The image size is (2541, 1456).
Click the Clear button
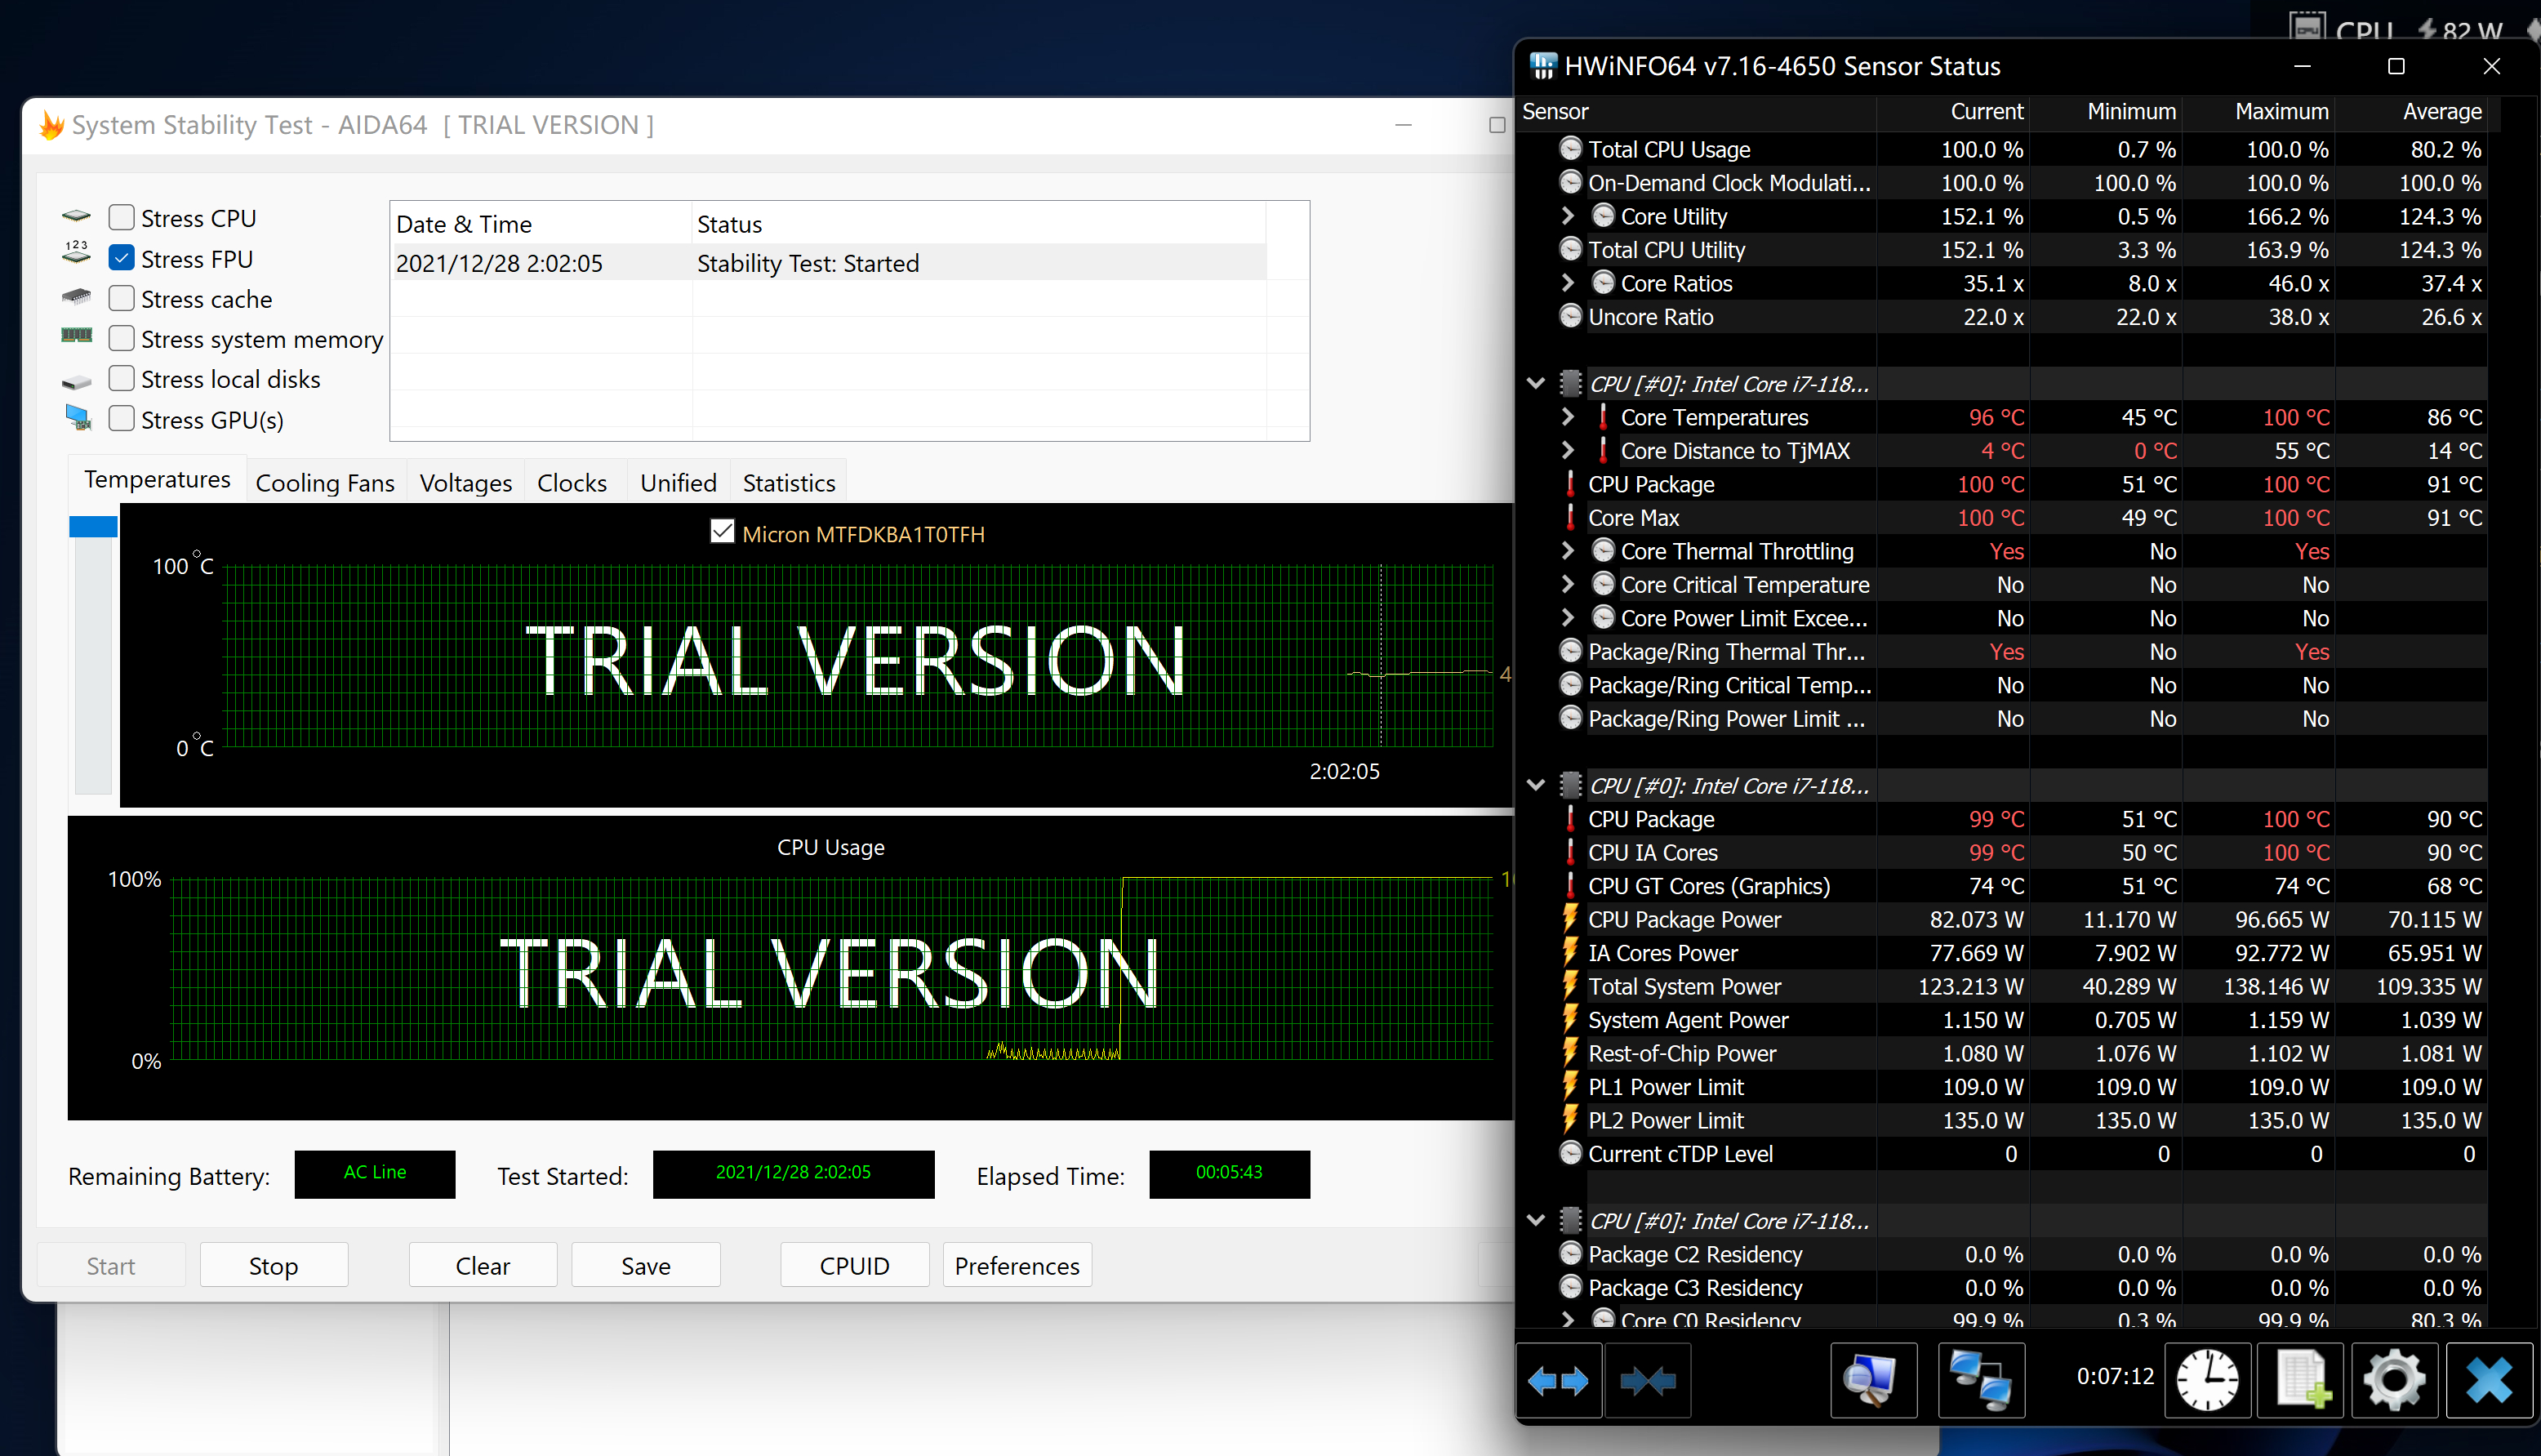tap(483, 1265)
